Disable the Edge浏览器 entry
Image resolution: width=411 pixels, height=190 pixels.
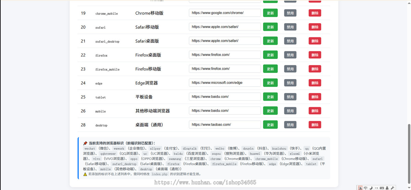pos(290,83)
